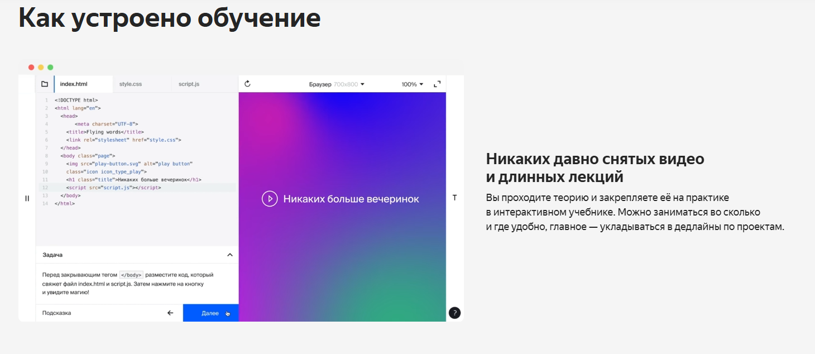815x354 pixels.
Task: Open the Подсказка hint
Action: [x=57, y=313]
